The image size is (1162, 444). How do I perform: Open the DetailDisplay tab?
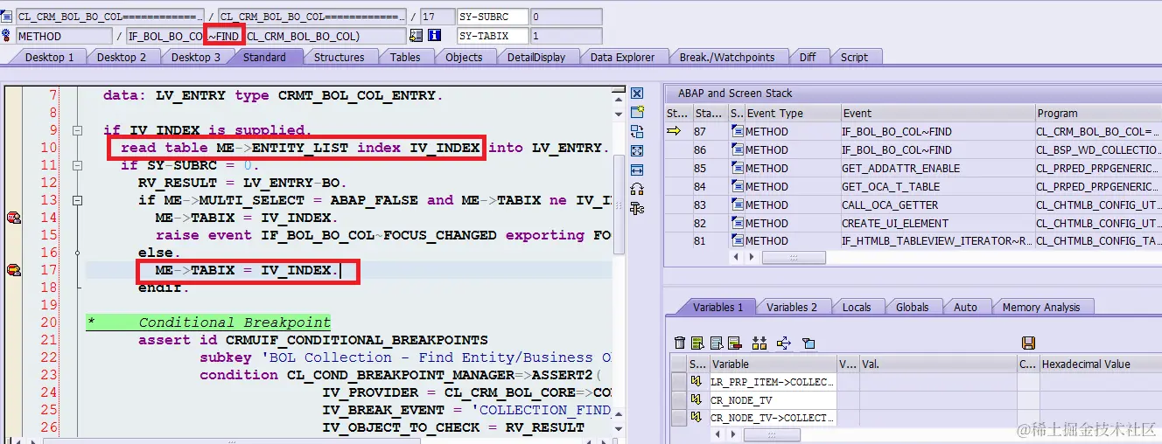536,57
